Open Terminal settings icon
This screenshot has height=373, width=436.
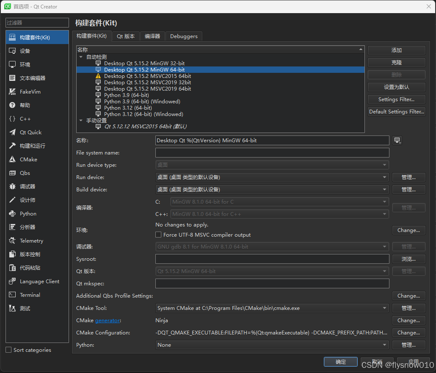[12, 295]
